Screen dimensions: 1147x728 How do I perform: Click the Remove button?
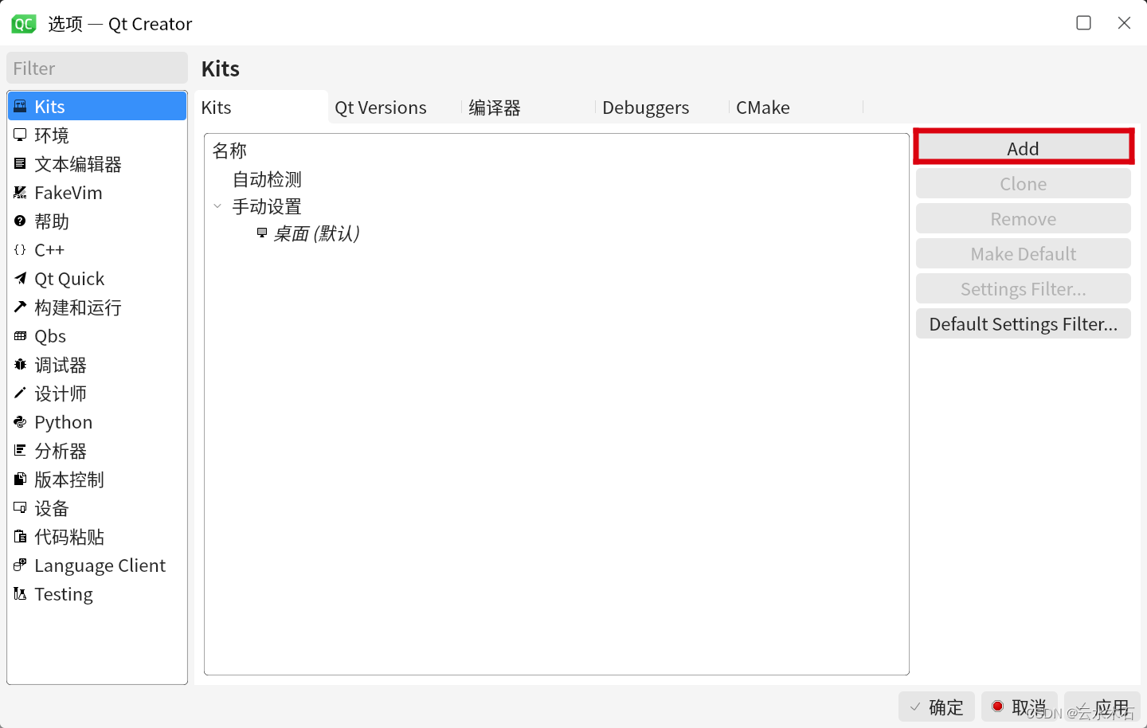(x=1024, y=218)
